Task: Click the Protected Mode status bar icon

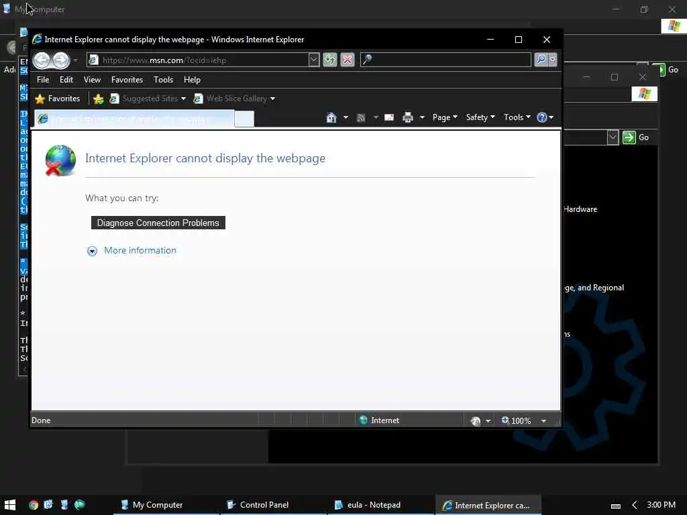Action: coord(476,421)
